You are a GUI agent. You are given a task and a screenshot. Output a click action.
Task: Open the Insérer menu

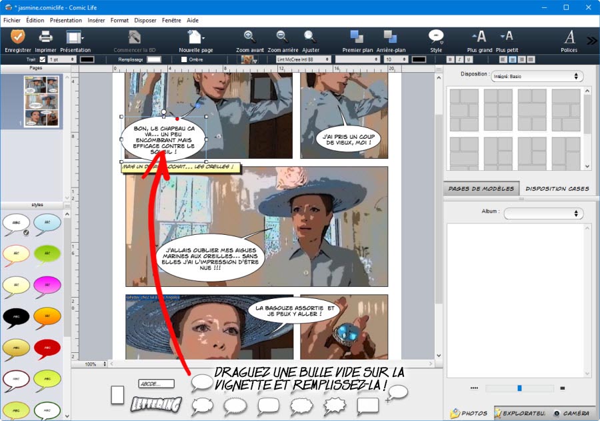click(96, 20)
